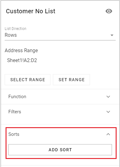Click the SET RANGE button
The height and width of the screenshot is (167, 120).
pos(71,80)
